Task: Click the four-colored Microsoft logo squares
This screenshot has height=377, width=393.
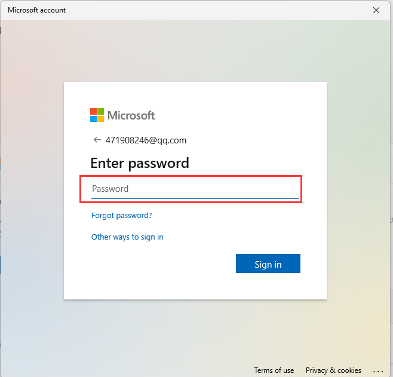Action: point(97,115)
